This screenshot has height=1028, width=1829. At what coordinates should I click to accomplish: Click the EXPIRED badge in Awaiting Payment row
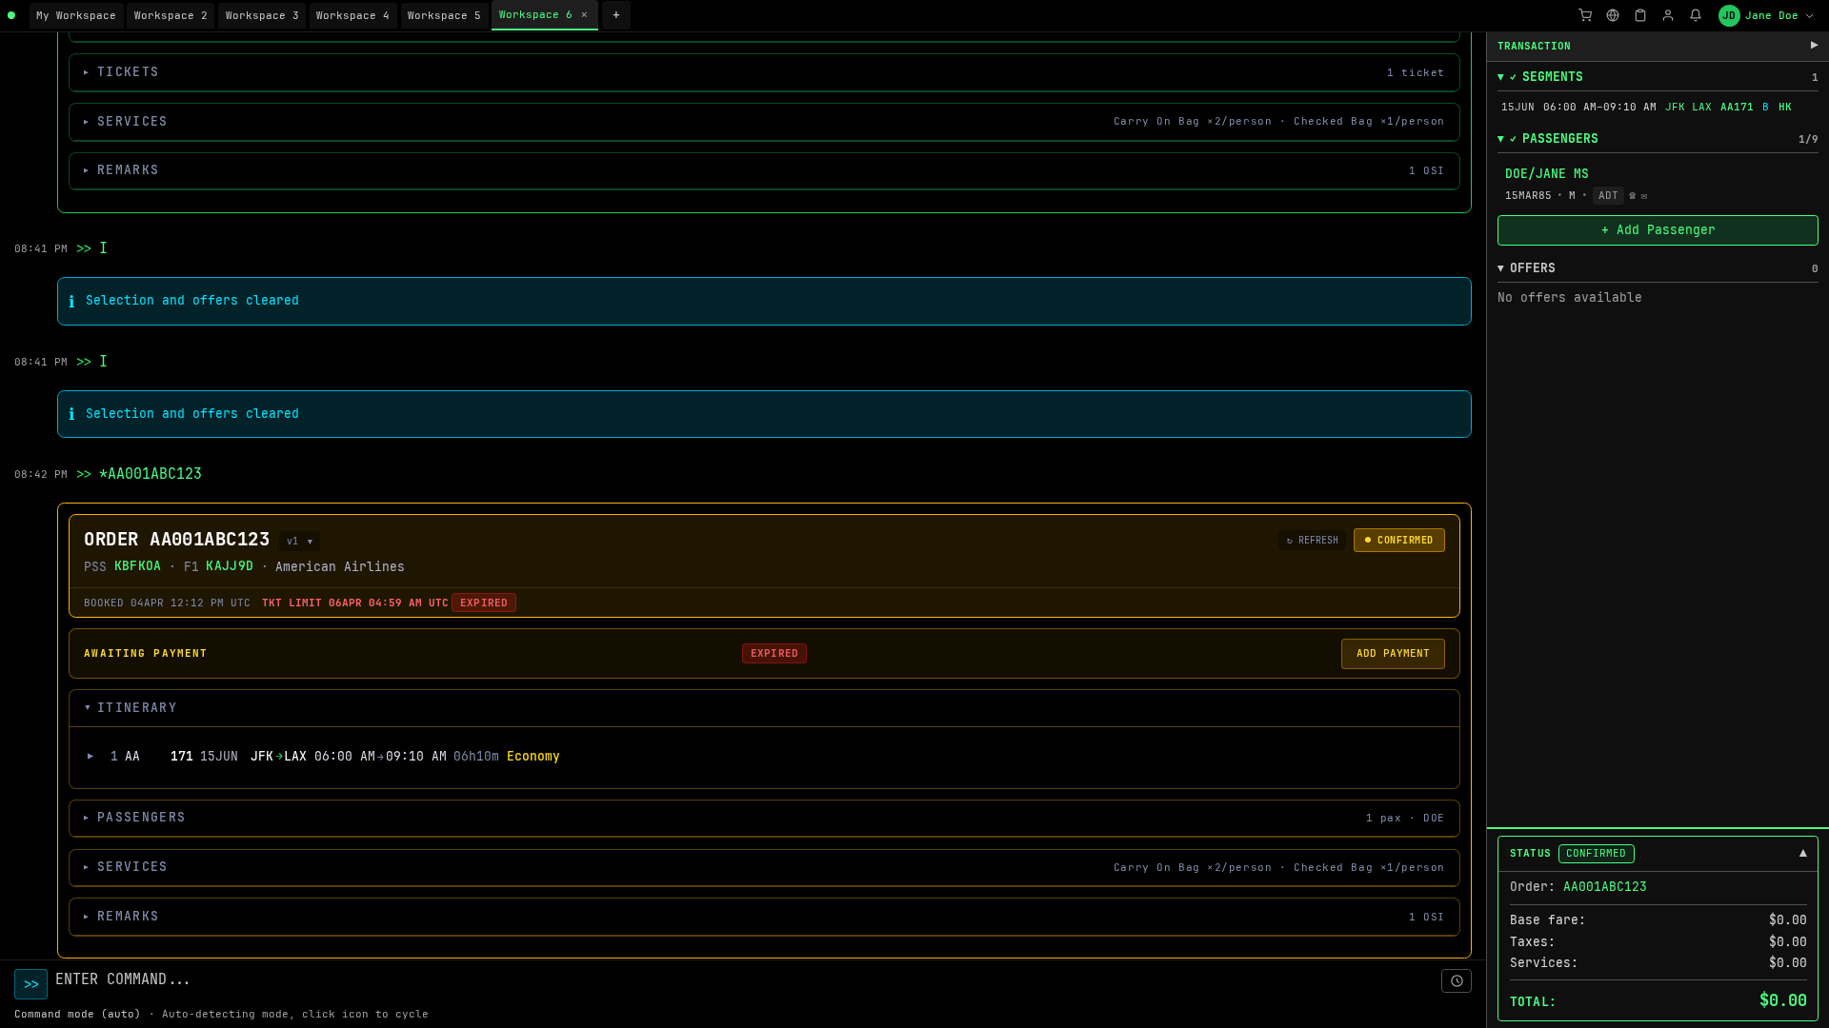(774, 654)
